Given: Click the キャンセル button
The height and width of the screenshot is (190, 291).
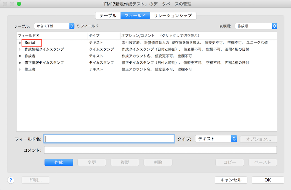Looking at the screenshot, I should (x=231, y=180).
